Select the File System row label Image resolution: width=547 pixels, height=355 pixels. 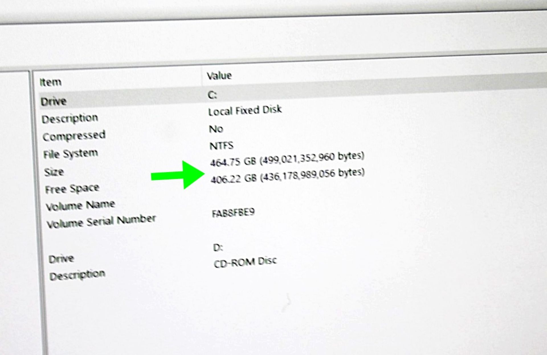pos(71,154)
